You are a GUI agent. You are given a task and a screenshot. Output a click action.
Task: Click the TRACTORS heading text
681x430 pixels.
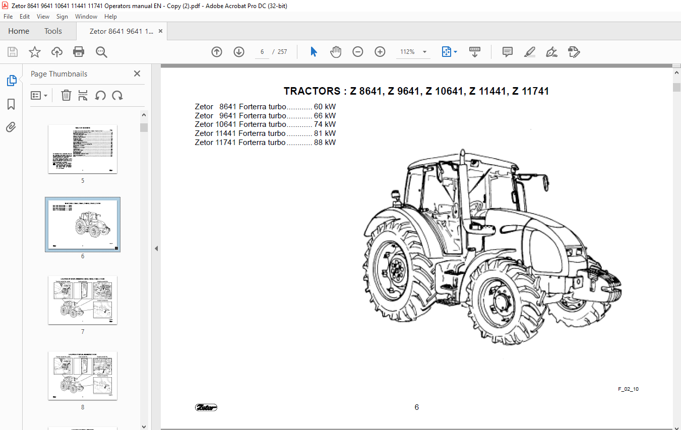(x=416, y=91)
